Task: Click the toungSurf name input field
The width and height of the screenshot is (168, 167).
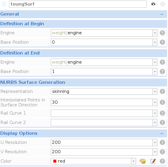Action: (78, 4)
